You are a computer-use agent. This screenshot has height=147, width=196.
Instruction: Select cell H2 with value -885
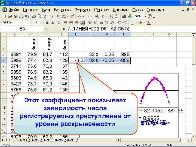122,54
